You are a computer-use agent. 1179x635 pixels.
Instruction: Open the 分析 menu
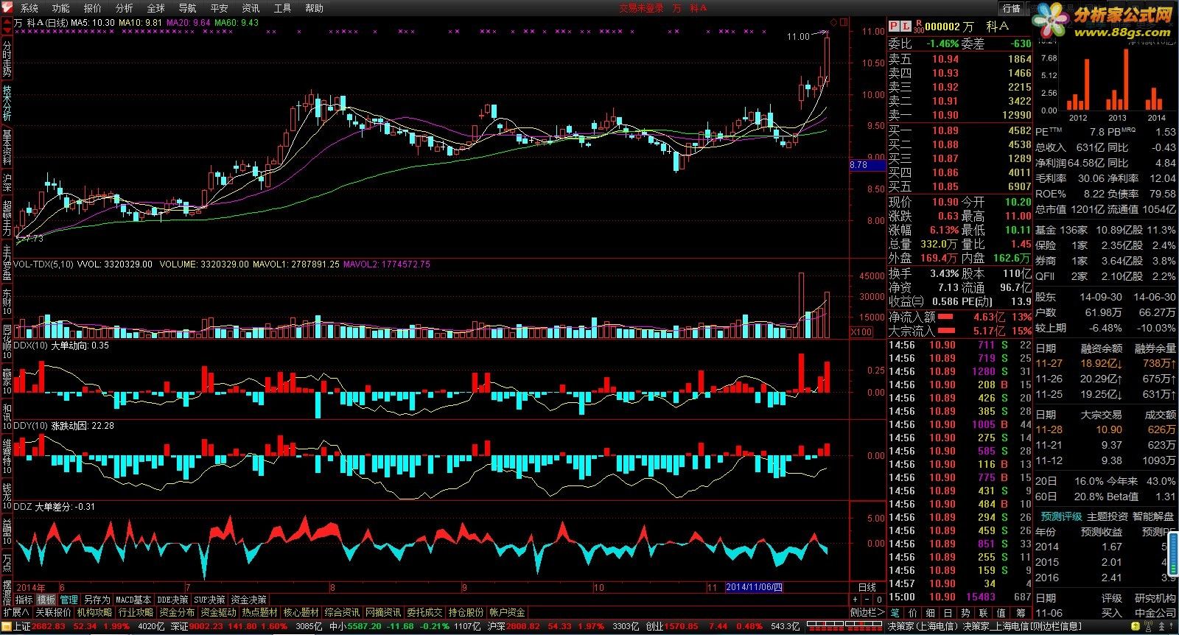point(125,8)
